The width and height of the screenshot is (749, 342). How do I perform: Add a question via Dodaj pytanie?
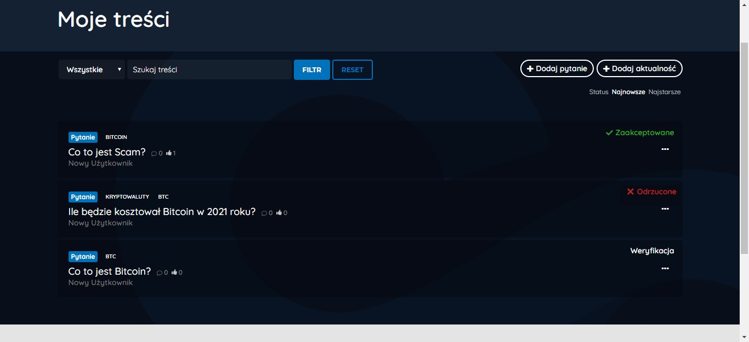(x=557, y=68)
